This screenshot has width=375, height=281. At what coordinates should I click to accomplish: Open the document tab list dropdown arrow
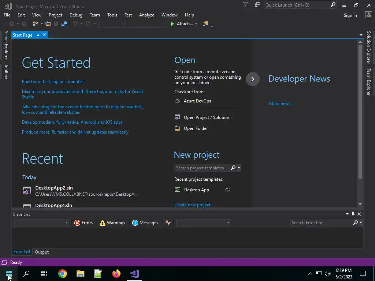[x=361, y=35]
